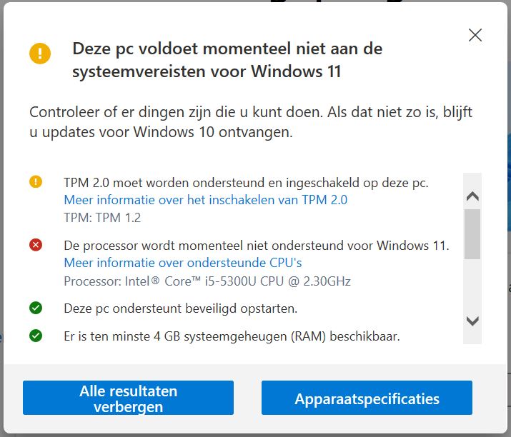Click the dialog heading about systeemvereisten
Image resolution: width=511 pixels, height=437 pixels.
[227, 60]
